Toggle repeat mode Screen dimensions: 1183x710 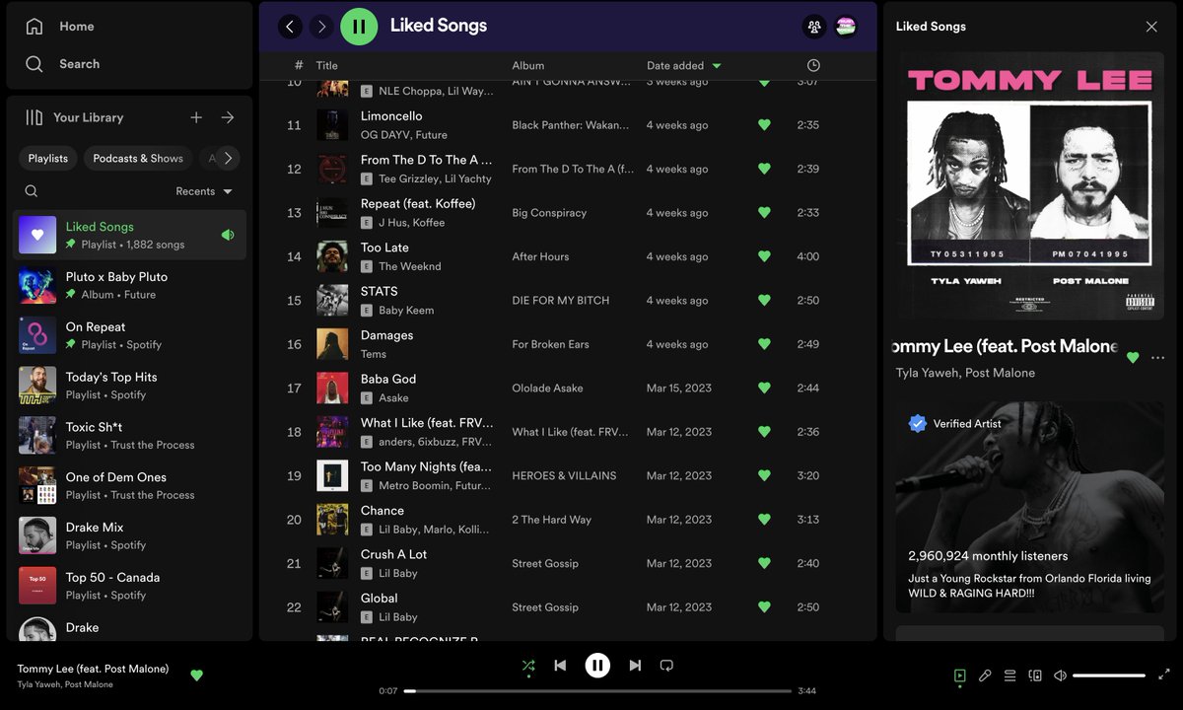(666, 666)
